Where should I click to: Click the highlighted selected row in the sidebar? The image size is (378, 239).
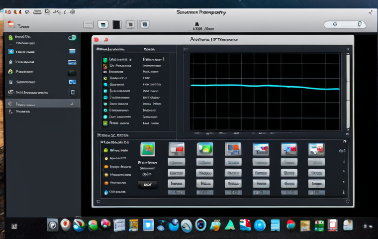43,104
